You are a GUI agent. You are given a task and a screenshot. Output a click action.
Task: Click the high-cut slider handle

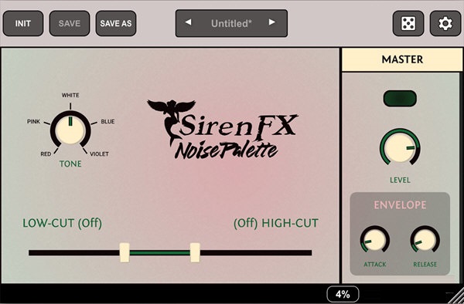pos(195,252)
